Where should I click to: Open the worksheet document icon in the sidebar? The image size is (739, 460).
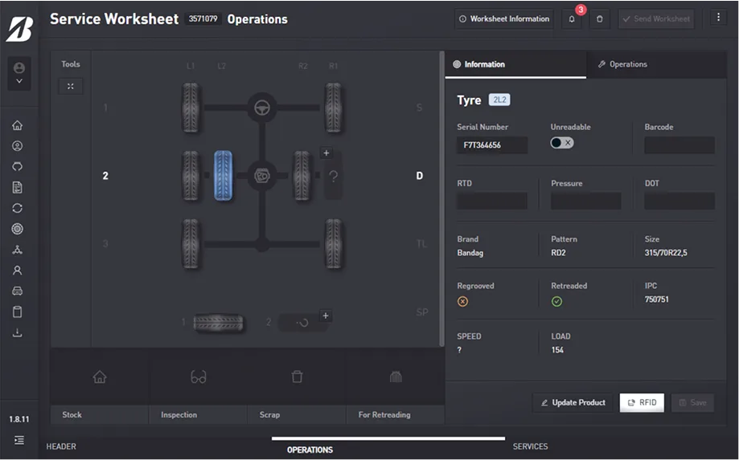pos(18,187)
